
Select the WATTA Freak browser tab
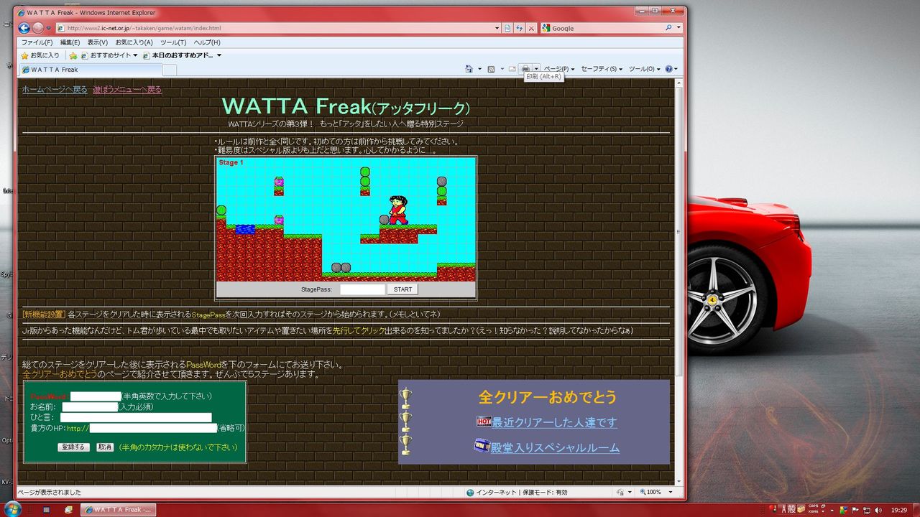[91, 70]
